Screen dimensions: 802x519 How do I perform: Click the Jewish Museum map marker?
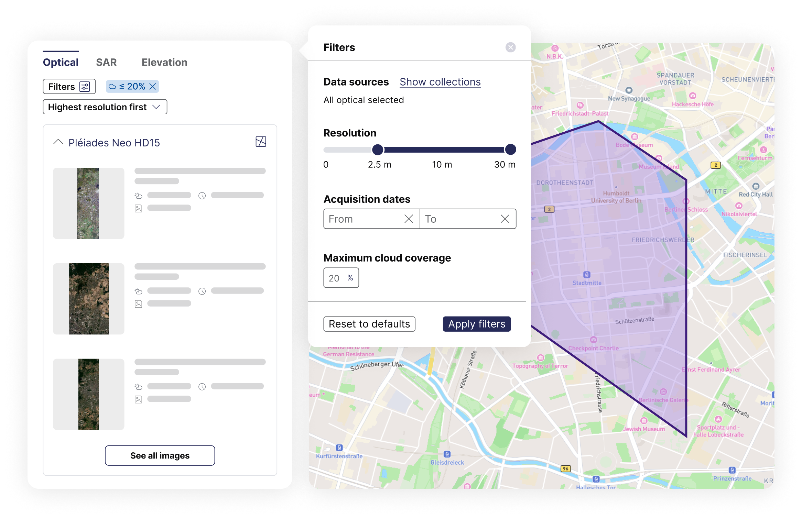pos(644,421)
